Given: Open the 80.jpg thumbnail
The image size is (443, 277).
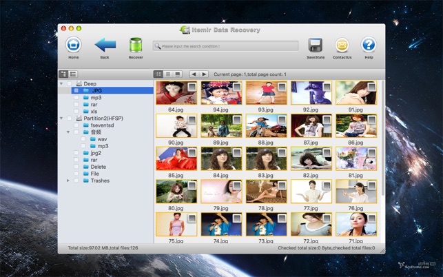Looking at the screenshot, I should click(x=176, y=192).
